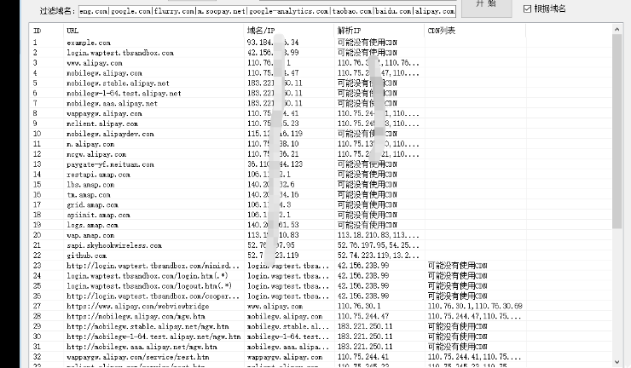
Task: Select the http://mobilegw.aaa.alipay.net/mgw.htm URL
Action: [142, 347]
